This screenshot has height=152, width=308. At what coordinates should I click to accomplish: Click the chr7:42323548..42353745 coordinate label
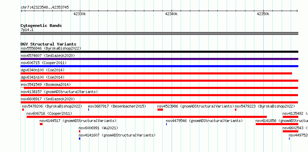45,8
